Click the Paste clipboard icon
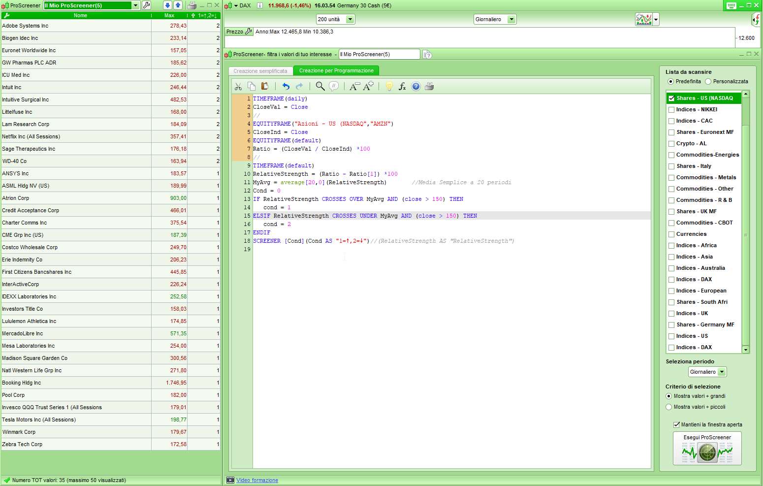The image size is (763, 486). tap(265, 86)
